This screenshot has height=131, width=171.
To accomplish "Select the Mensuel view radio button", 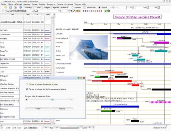I will tap(72, 7).
